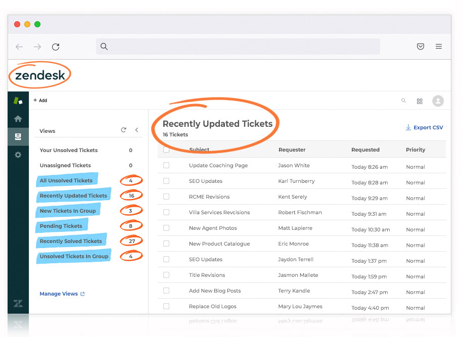The image size is (462, 337).
Task: Open the Recently Solved Tickets view
Action: click(x=71, y=241)
